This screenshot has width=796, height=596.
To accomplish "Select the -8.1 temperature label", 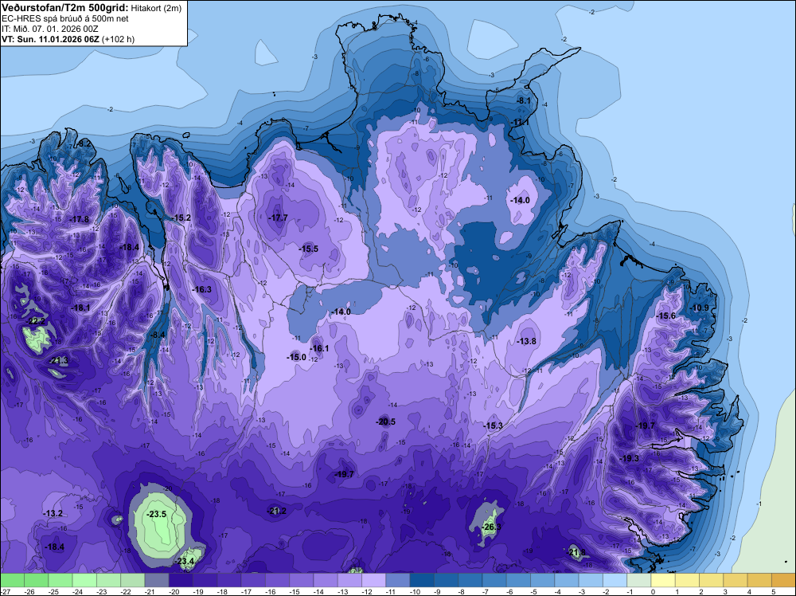I will pos(524,100).
